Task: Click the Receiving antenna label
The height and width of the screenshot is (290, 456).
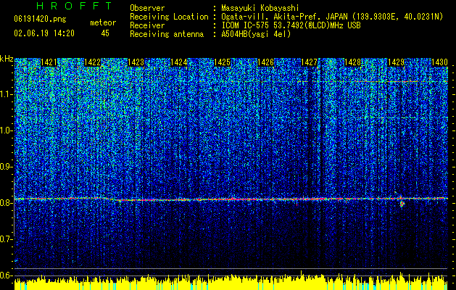Action: [167, 34]
